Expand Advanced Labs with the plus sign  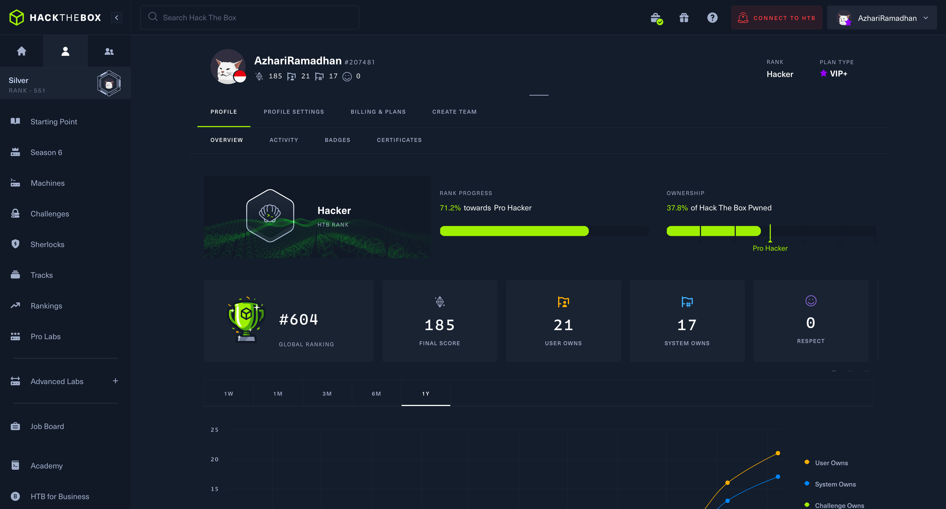(115, 381)
